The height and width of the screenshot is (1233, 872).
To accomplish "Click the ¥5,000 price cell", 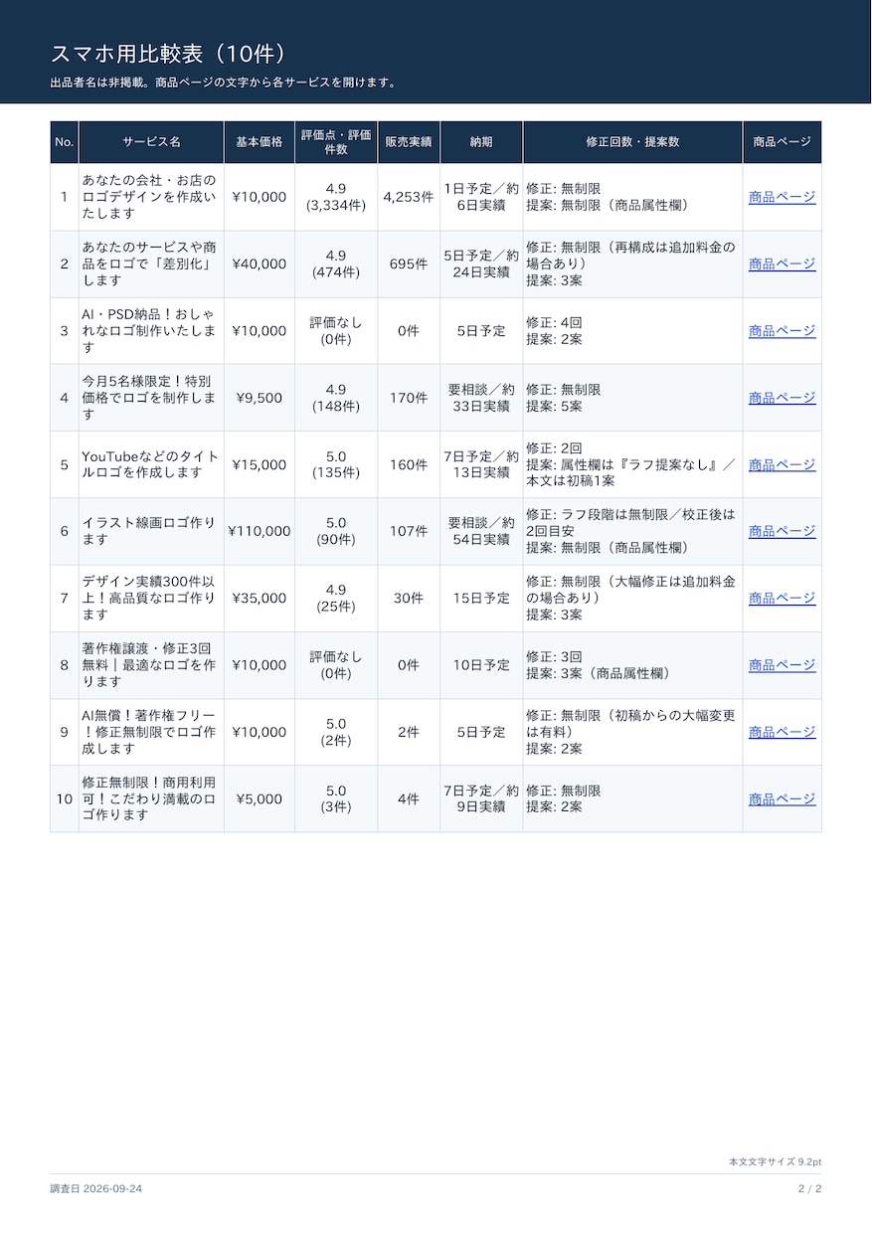I will (x=260, y=798).
